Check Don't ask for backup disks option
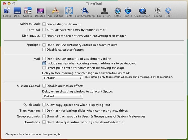This screenshot has height=140, width=188. coord(44,111)
